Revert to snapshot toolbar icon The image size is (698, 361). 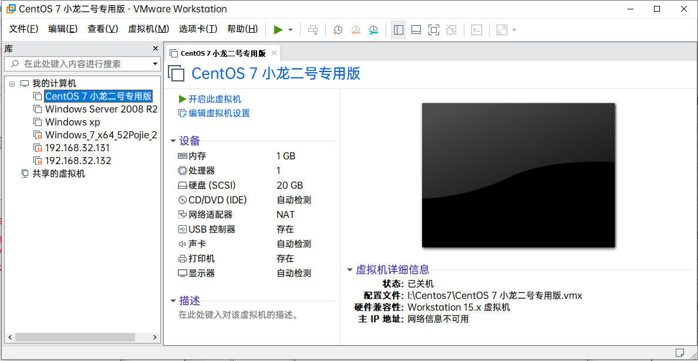click(x=356, y=30)
